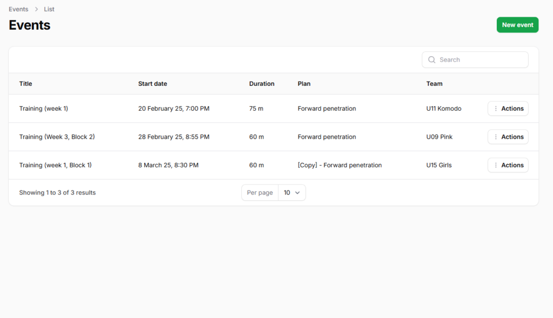Sort by the Title column header
Screen dimensions: 553x318
tap(26, 84)
